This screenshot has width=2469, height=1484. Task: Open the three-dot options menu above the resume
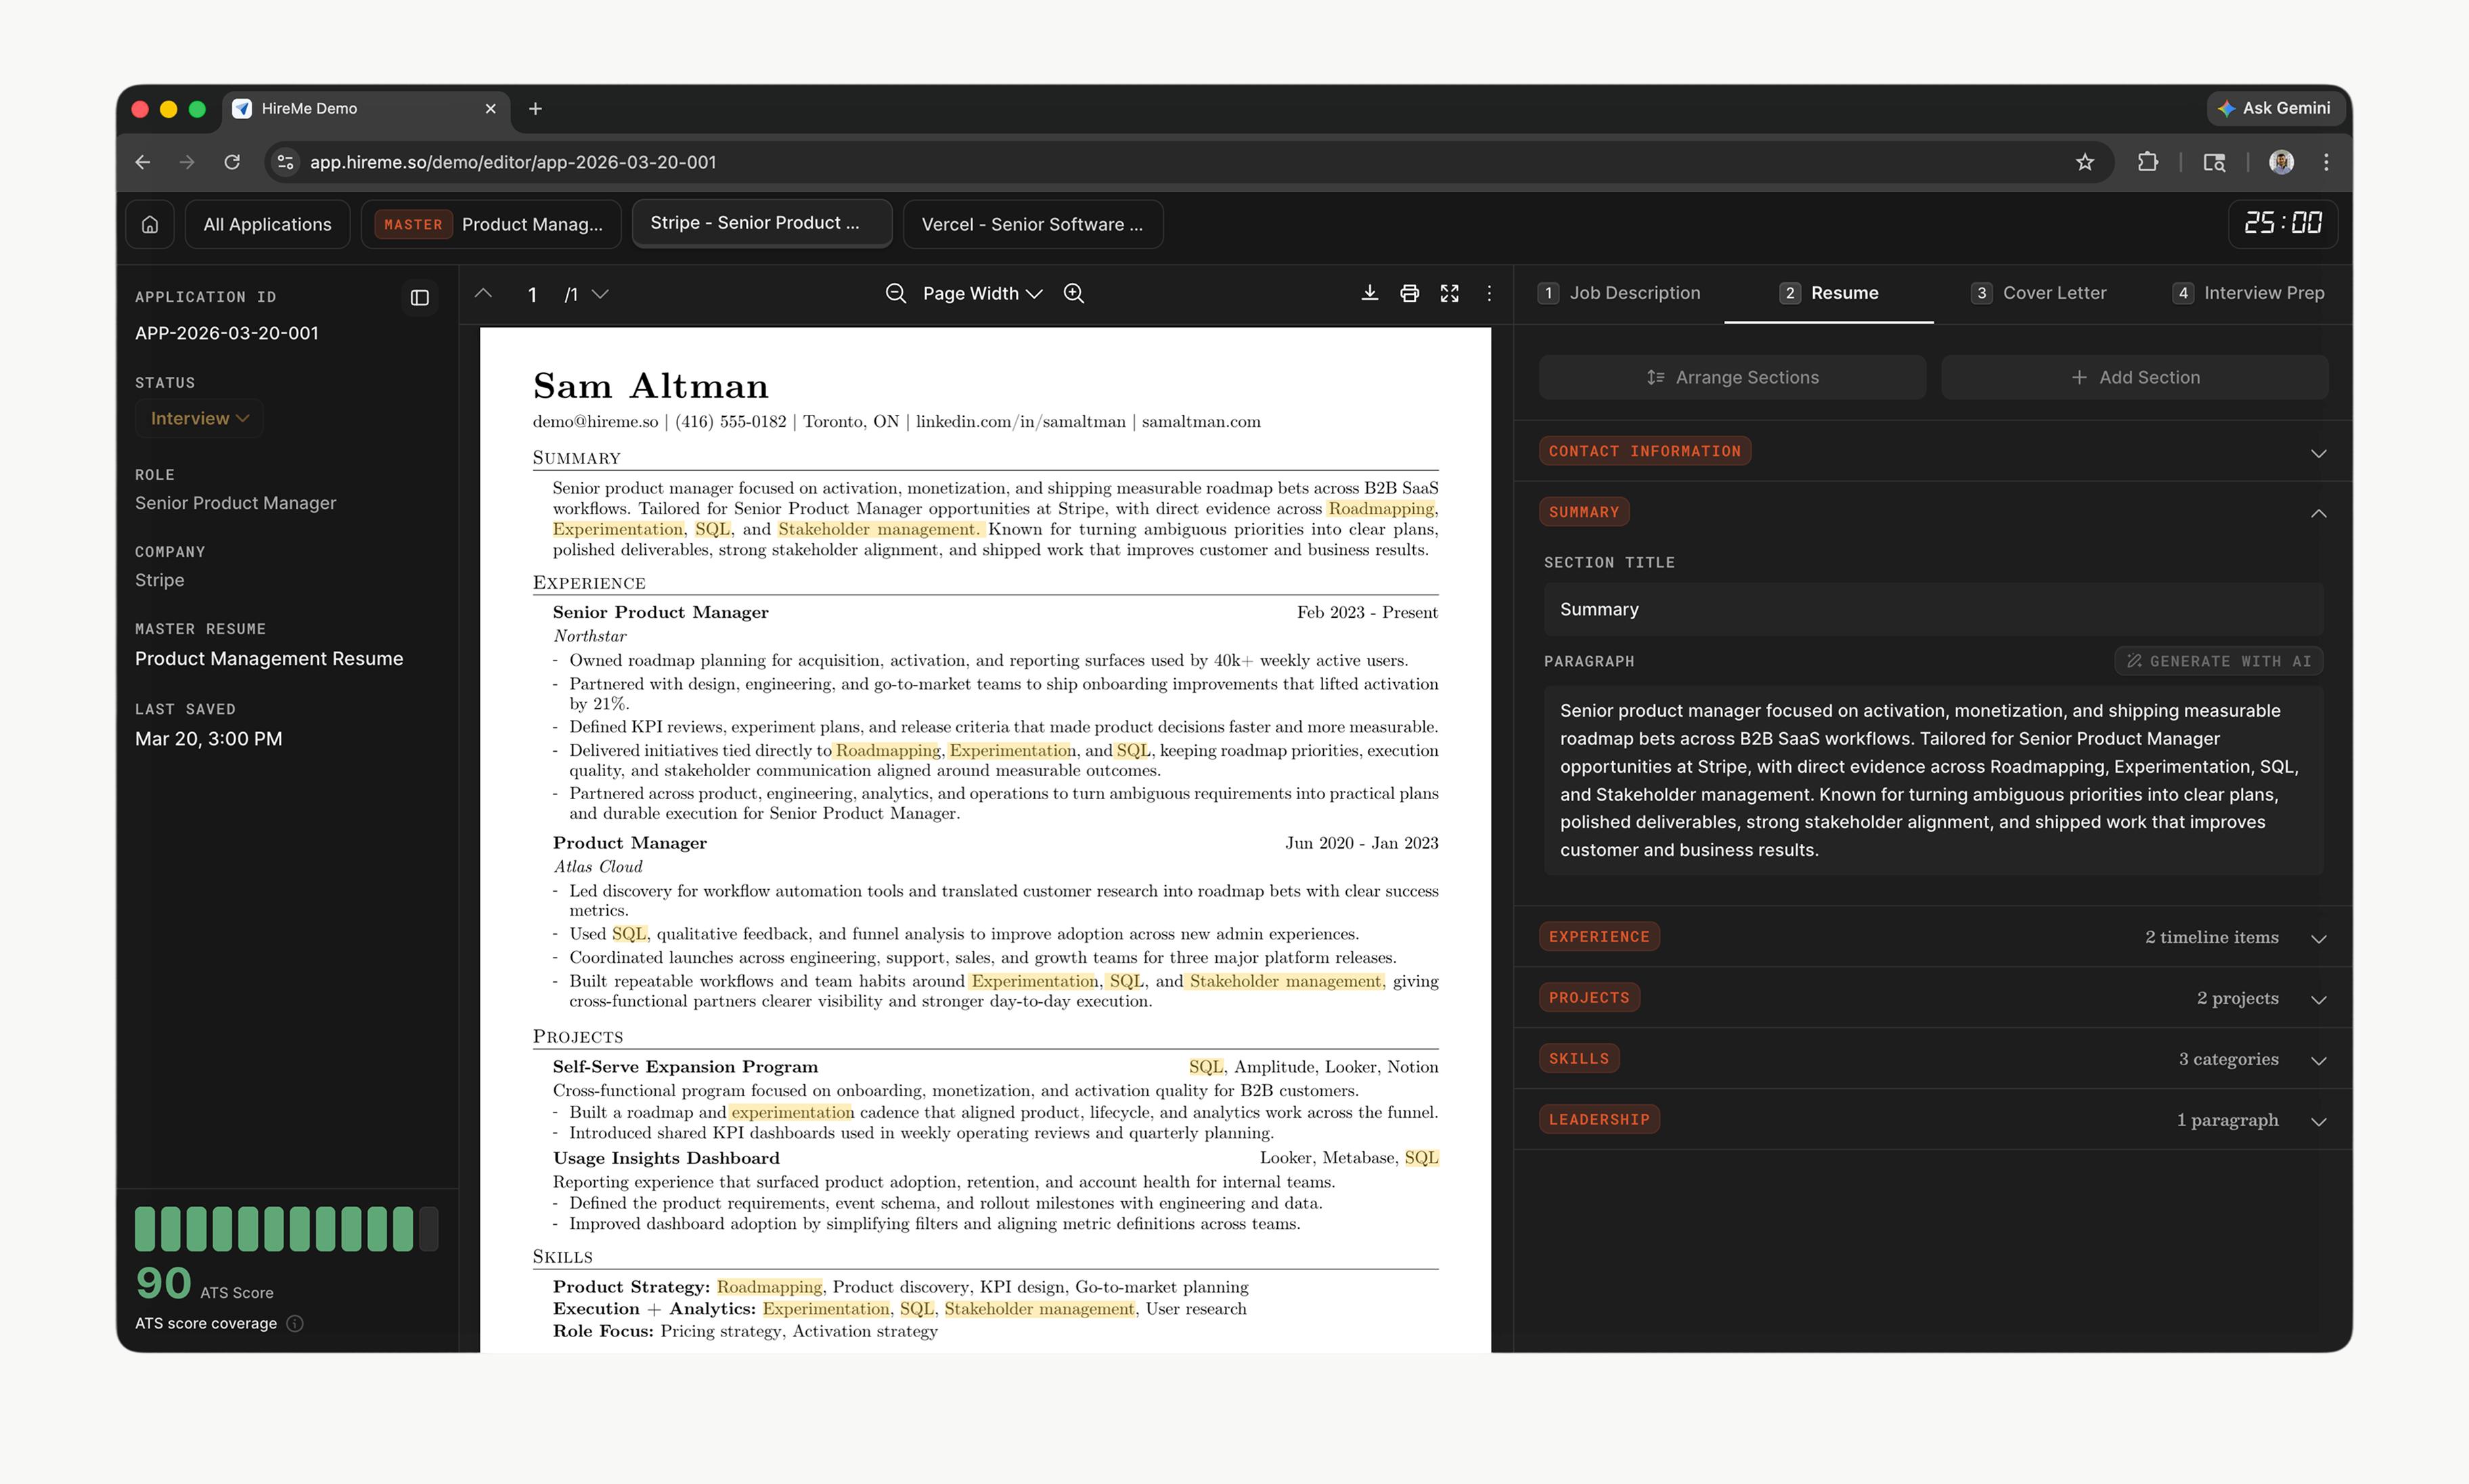[x=1489, y=293]
